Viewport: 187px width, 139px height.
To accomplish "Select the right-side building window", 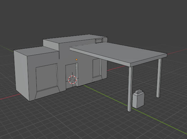I will 97,68.
